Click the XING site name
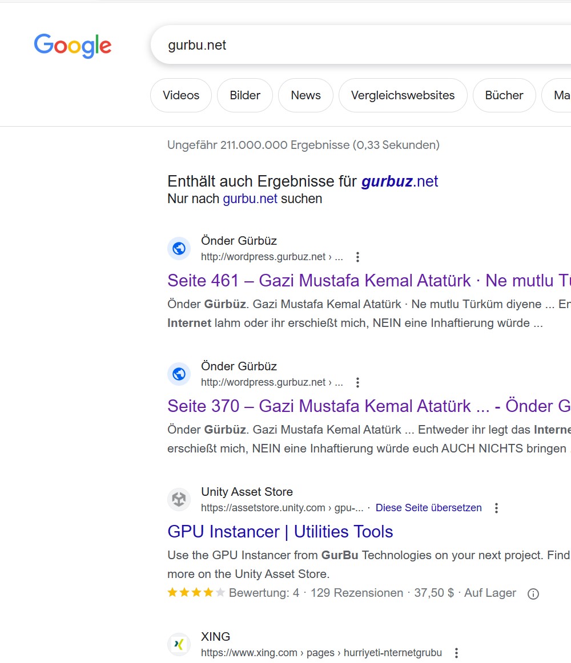 point(215,637)
